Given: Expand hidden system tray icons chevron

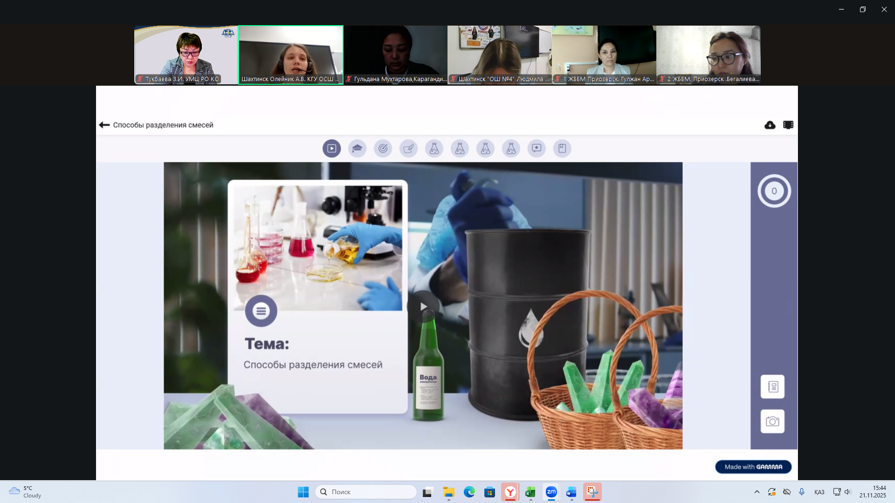Looking at the screenshot, I should (x=757, y=492).
